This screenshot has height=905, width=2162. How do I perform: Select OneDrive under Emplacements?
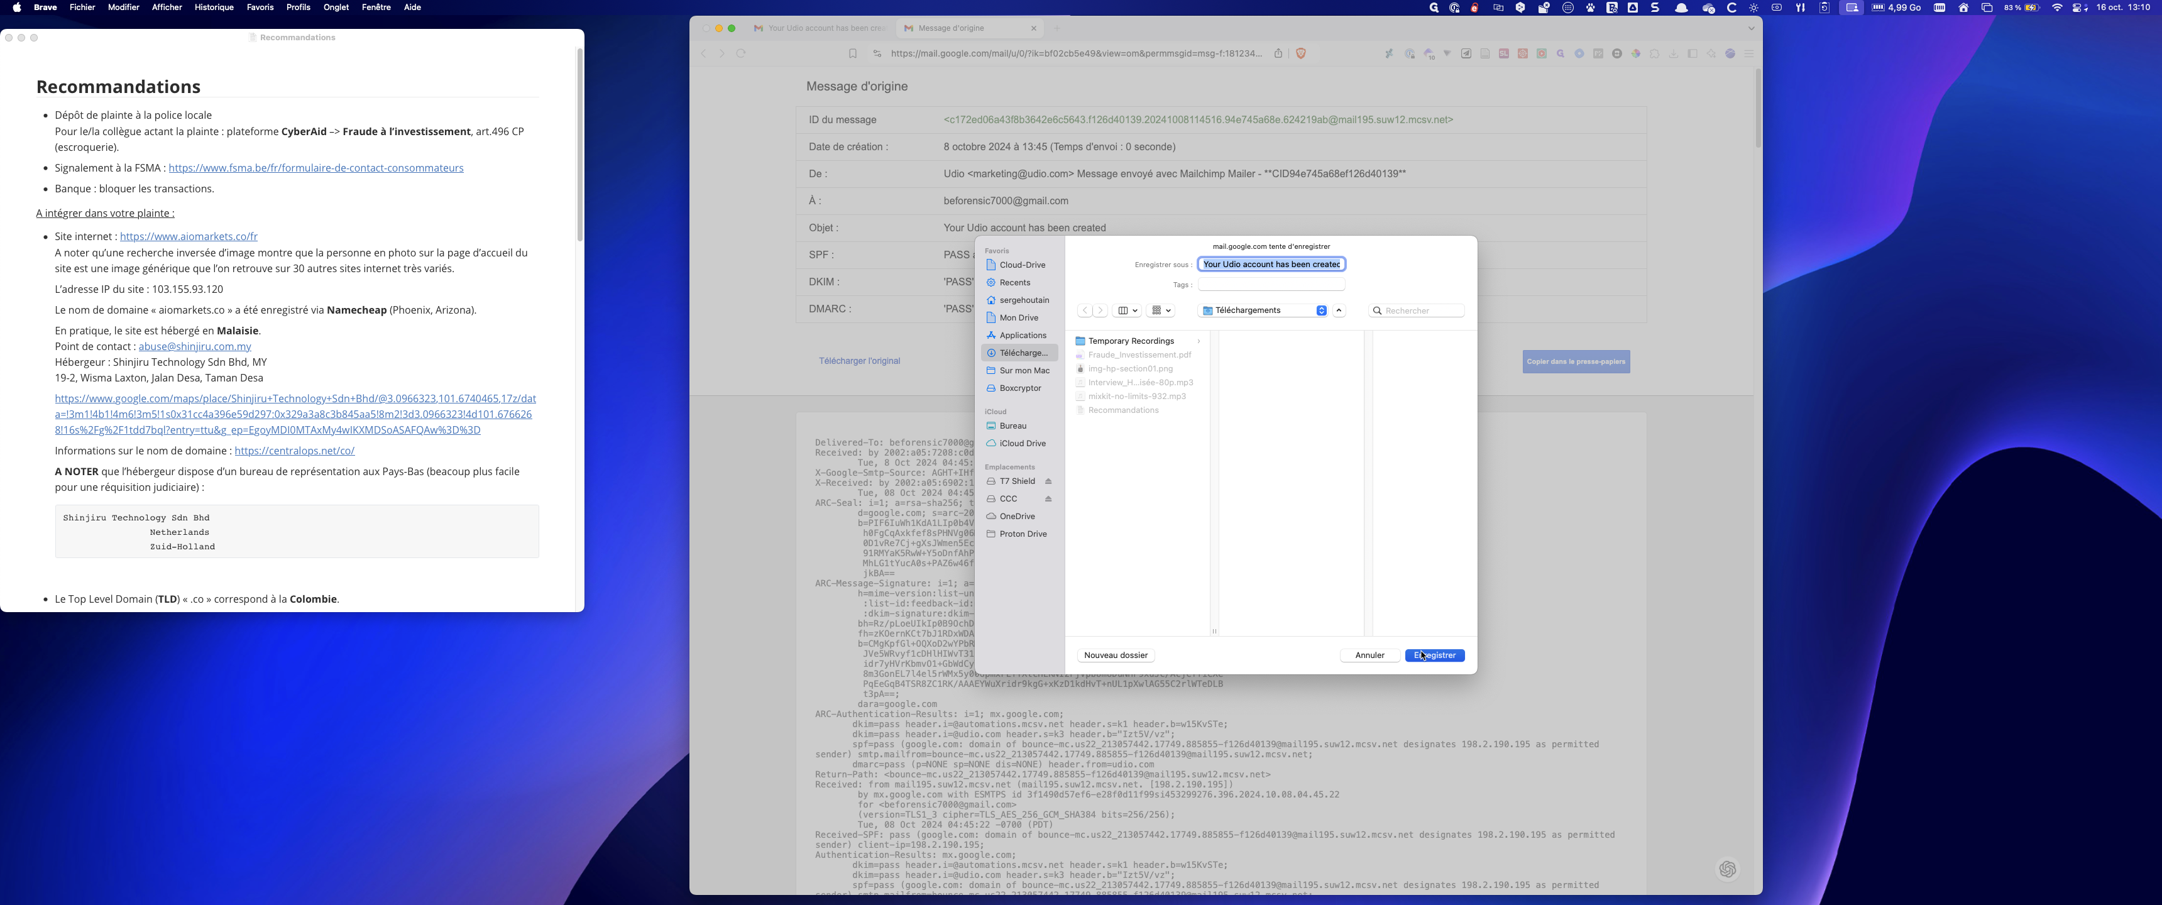(1019, 517)
